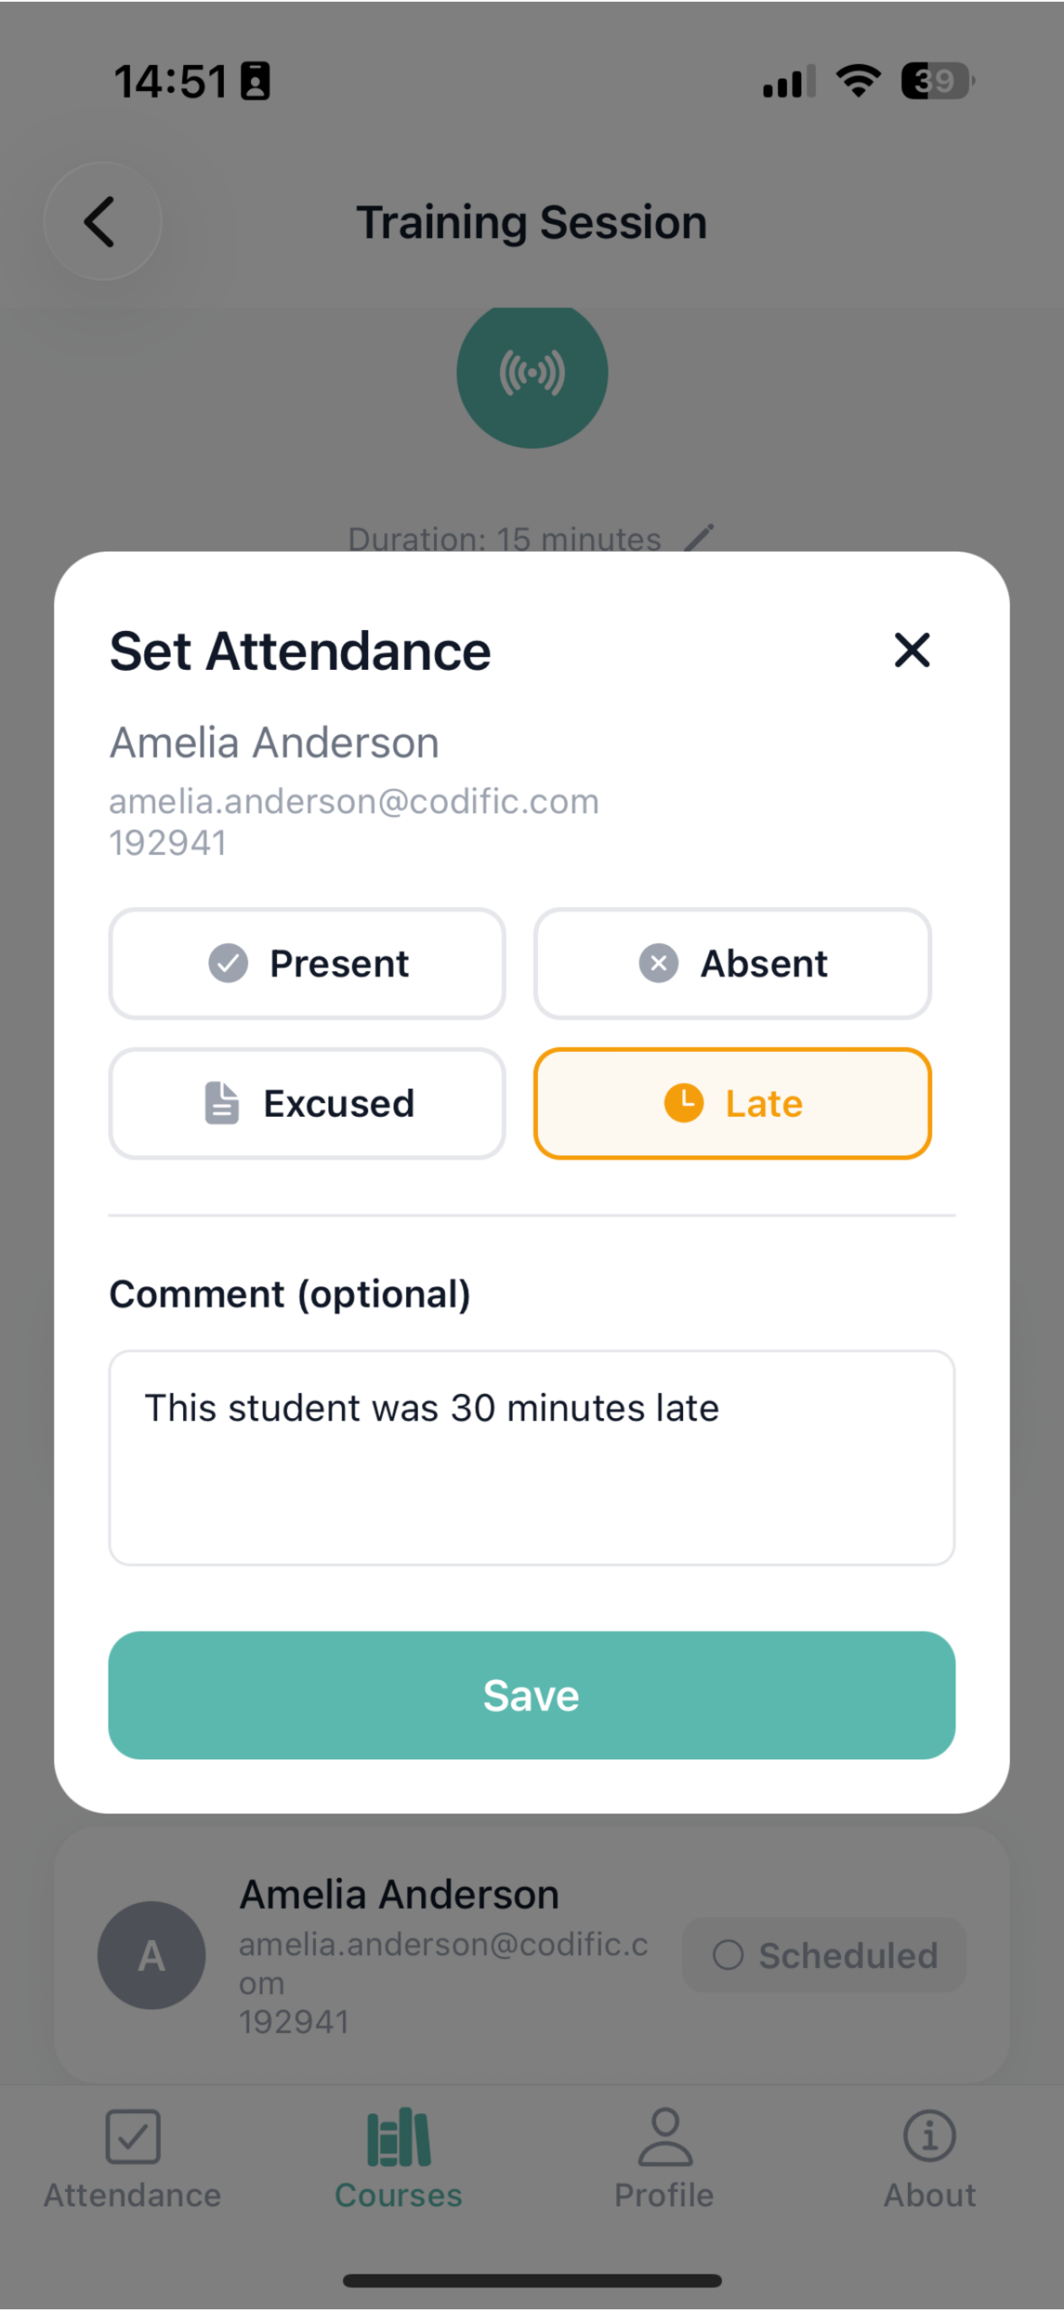Close the Set Attendance dialog
Screen dimensions: 1064x2311
point(911,650)
